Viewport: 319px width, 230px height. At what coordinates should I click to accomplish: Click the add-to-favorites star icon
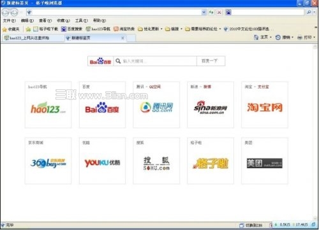[28, 29]
